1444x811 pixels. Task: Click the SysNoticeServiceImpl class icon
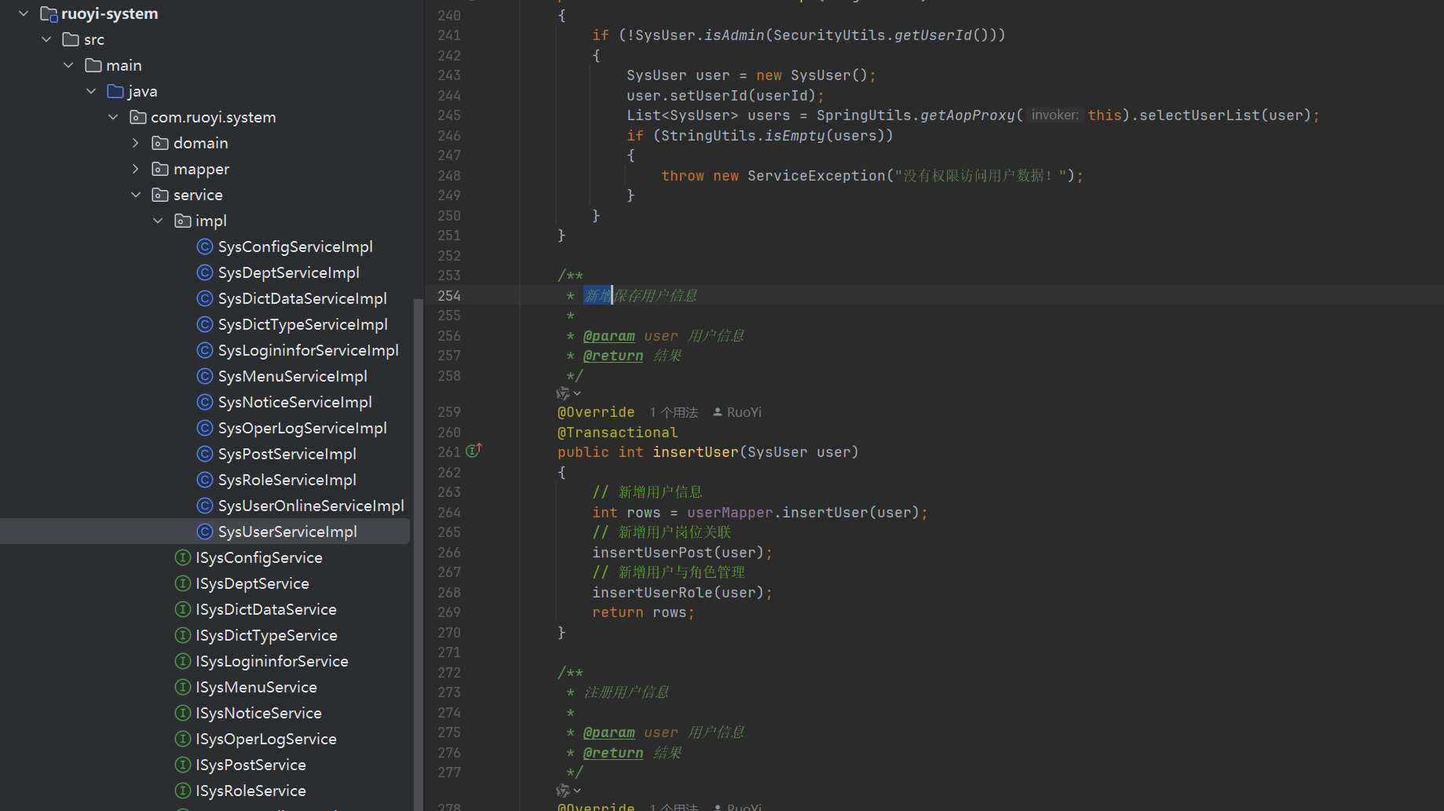pos(205,402)
